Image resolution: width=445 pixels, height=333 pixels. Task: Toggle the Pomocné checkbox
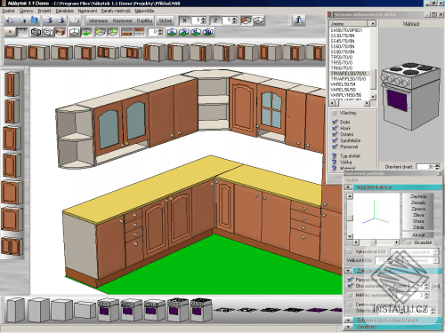click(x=335, y=147)
